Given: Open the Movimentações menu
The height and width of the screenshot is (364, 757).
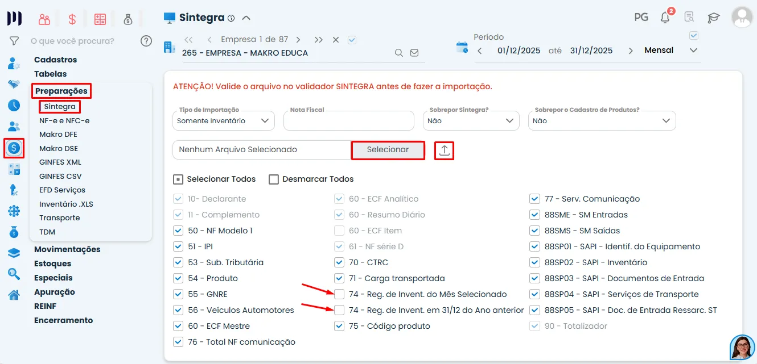Looking at the screenshot, I should (67, 249).
